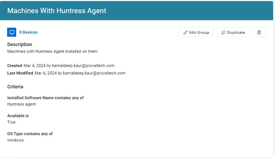Click the OS Type contains any of label
The width and height of the screenshot is (275, 158).
(x=30, y=134)
